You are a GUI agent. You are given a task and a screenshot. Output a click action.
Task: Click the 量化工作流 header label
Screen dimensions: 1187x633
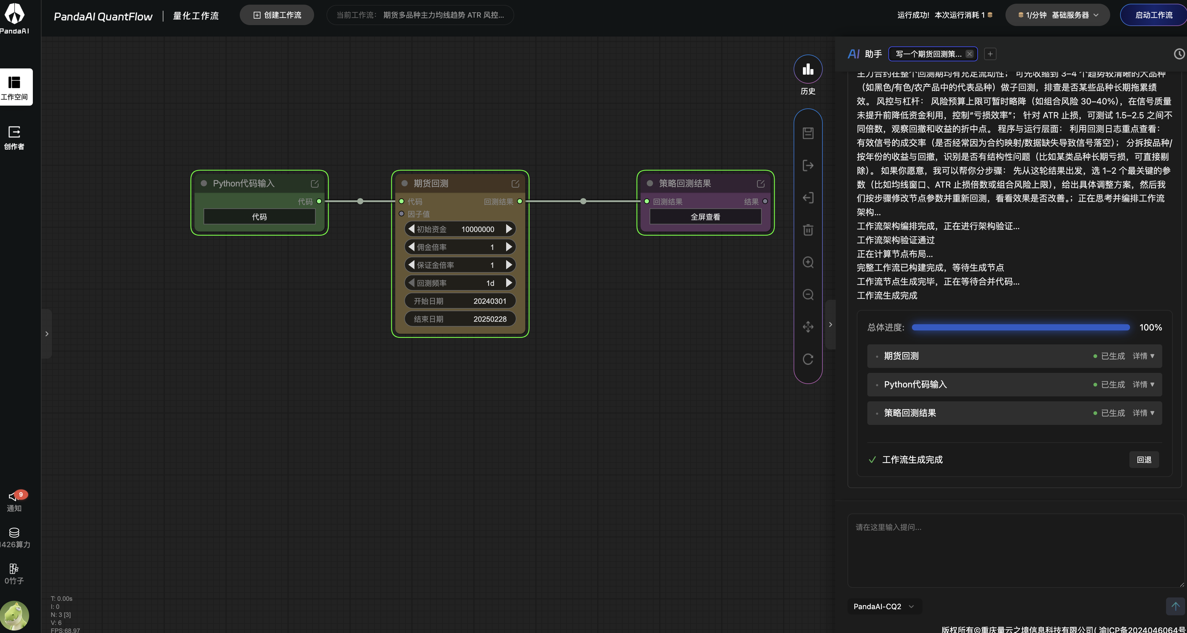pos(196,16)
